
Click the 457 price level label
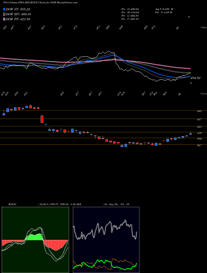tap(199, 120)
